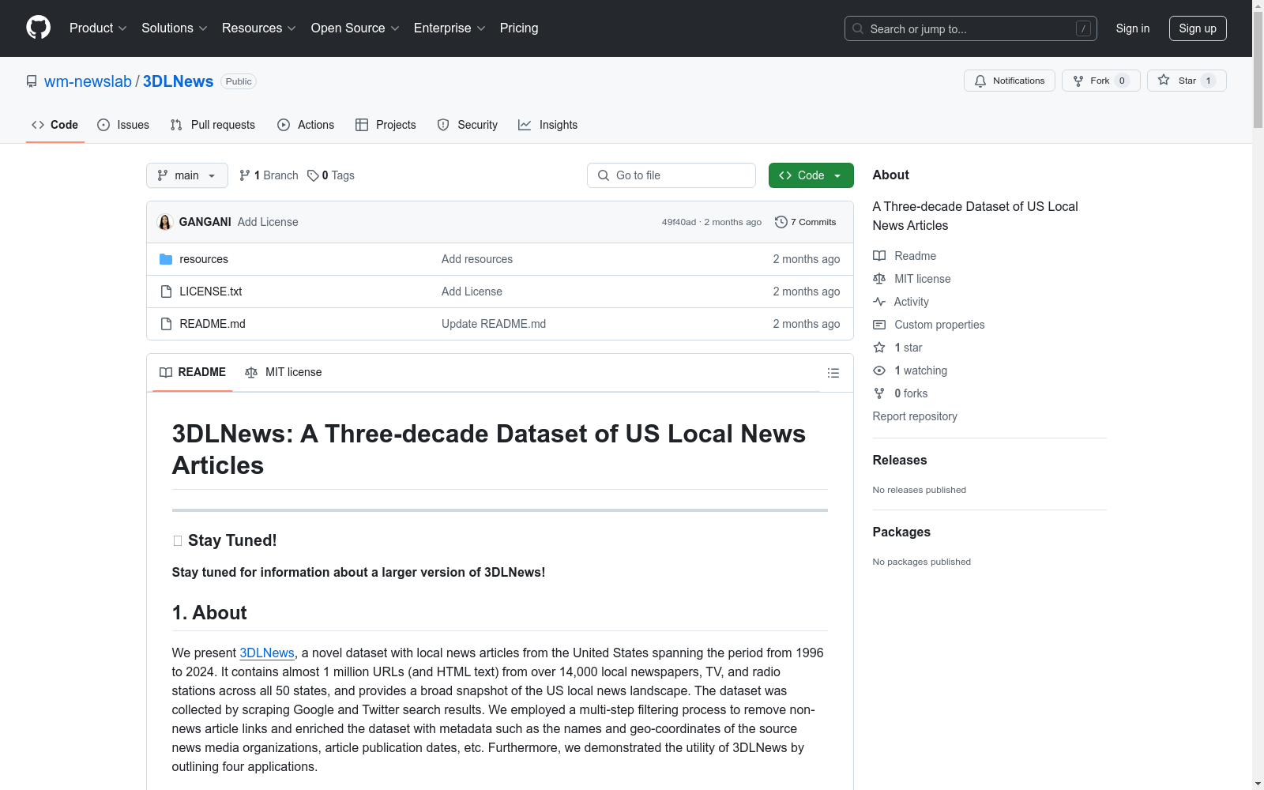The height and width of the screenshot is (790, 1264).
Task: Open the Releases heading link
Action: [900, 460]
